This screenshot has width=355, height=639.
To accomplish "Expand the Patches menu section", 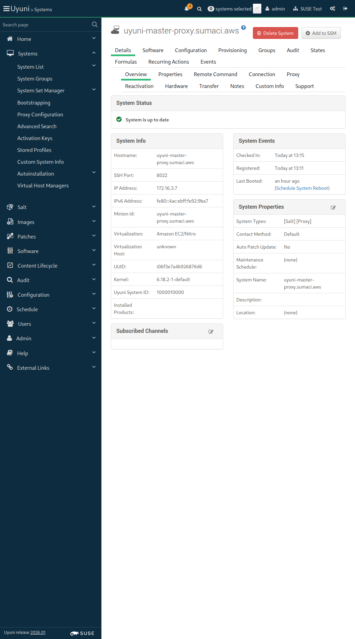I will click(x=94, y=236).
